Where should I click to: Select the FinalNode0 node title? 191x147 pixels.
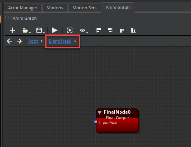117,112
